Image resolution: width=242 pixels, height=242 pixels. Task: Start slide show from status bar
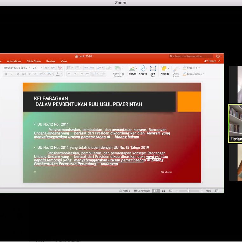[171, 191]
